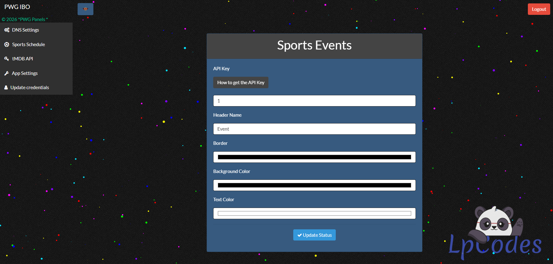
Task: Focus the API Key input field
Action: (314, 101)
